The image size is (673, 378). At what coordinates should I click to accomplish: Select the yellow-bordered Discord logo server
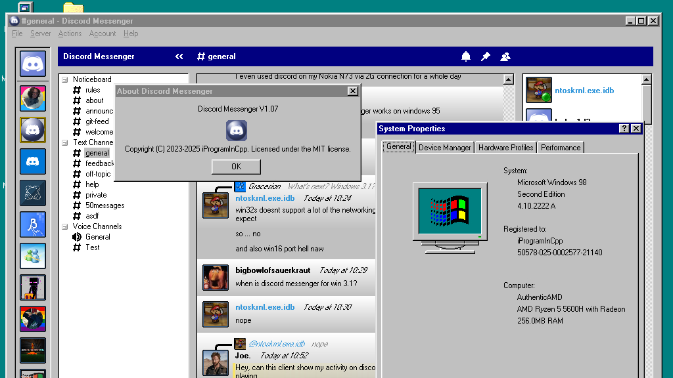point(33,130)
